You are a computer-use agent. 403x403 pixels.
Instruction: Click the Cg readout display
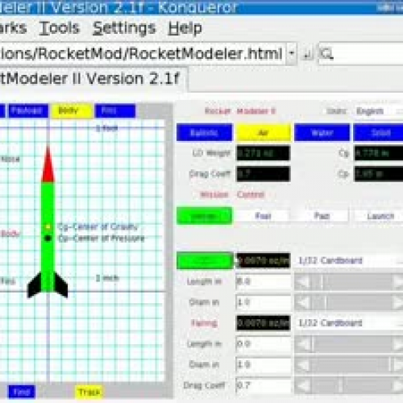(x=379, y=153)
